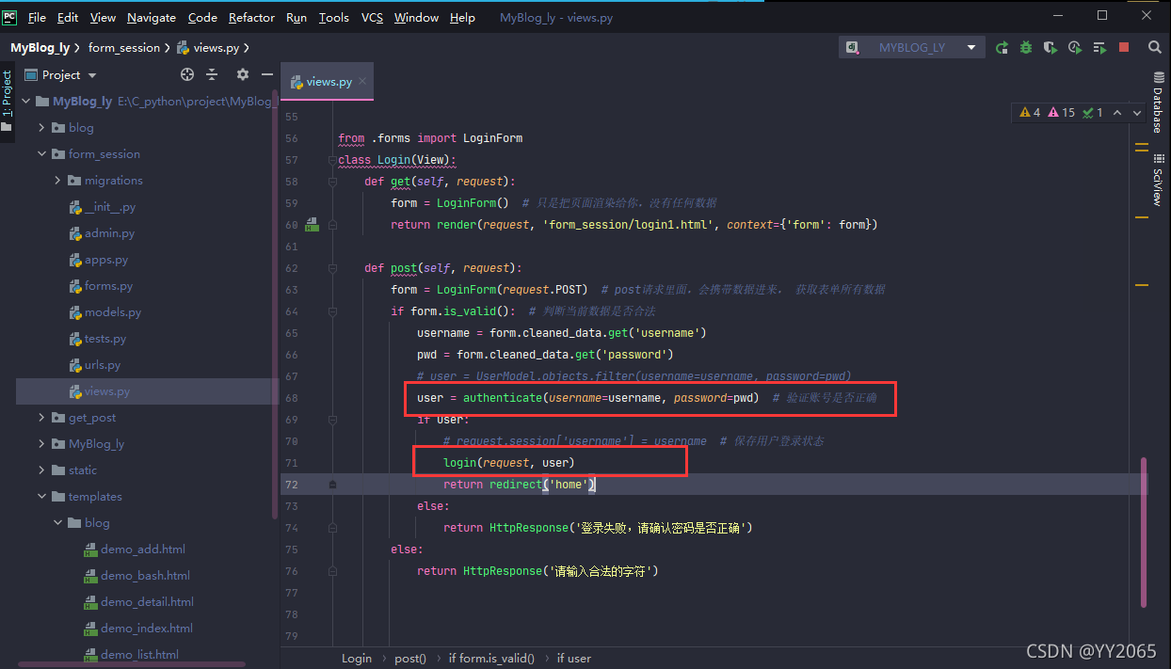The height and width of the screenshot is (669, 1171).
Task: Open the File menu
Action: [37, 17]
